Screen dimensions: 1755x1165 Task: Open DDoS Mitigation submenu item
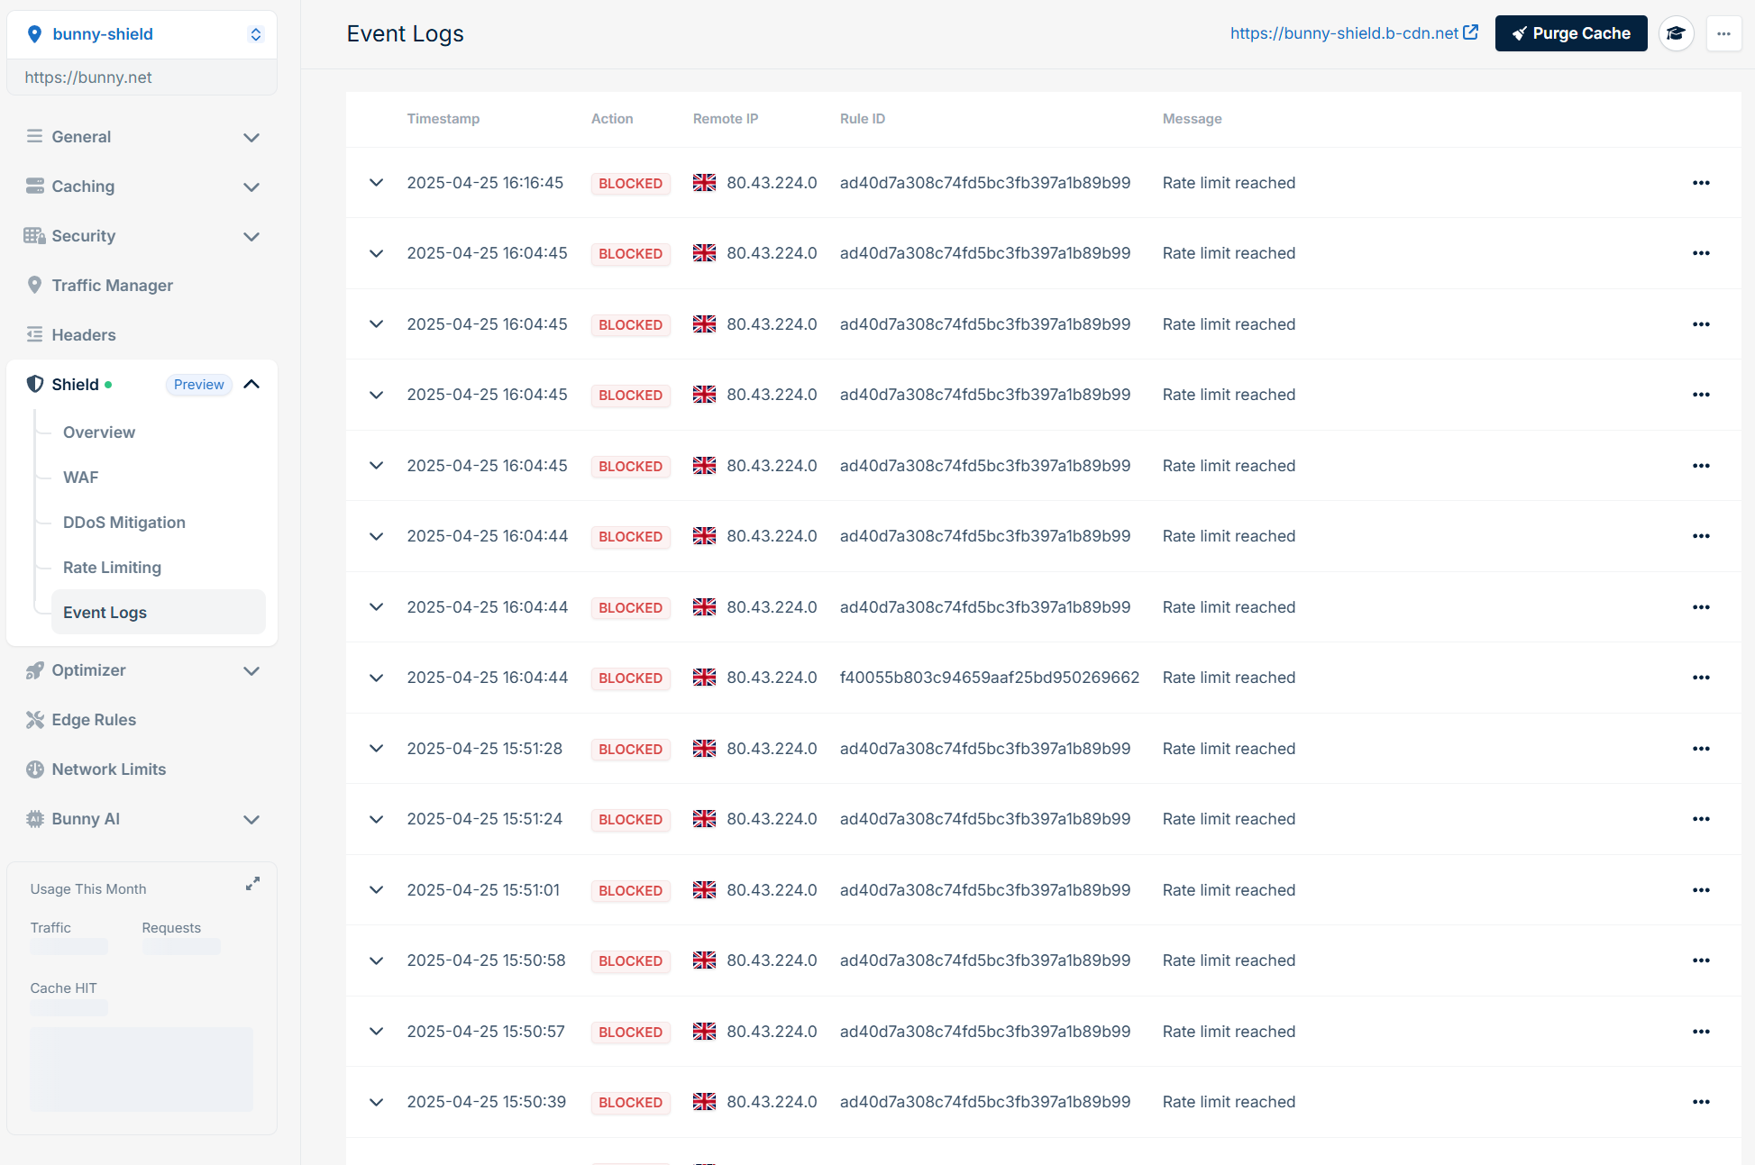[124, 523]
